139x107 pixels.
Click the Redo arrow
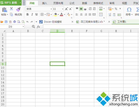coord(32,22)
